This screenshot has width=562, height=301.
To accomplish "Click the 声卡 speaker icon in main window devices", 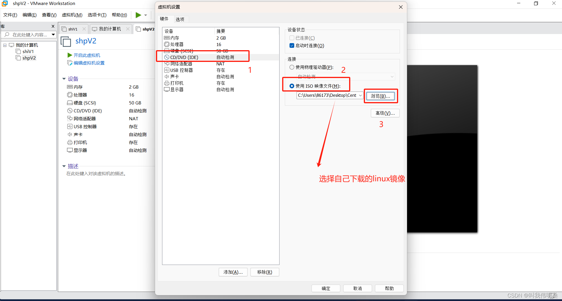I will tap(70, 134).
